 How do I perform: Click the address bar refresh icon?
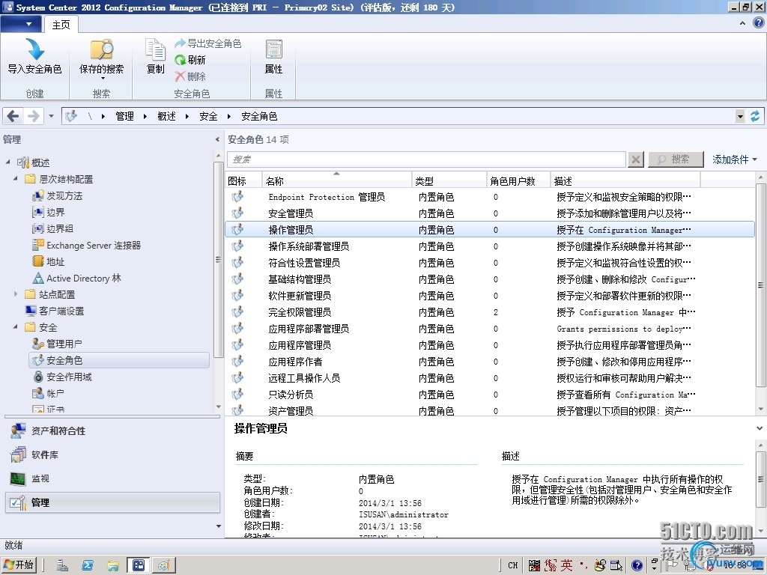tap(755, 116)
